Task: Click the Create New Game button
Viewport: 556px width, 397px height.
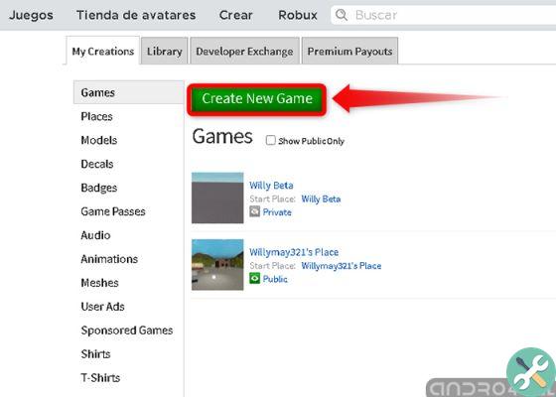Action: (257, 99)
